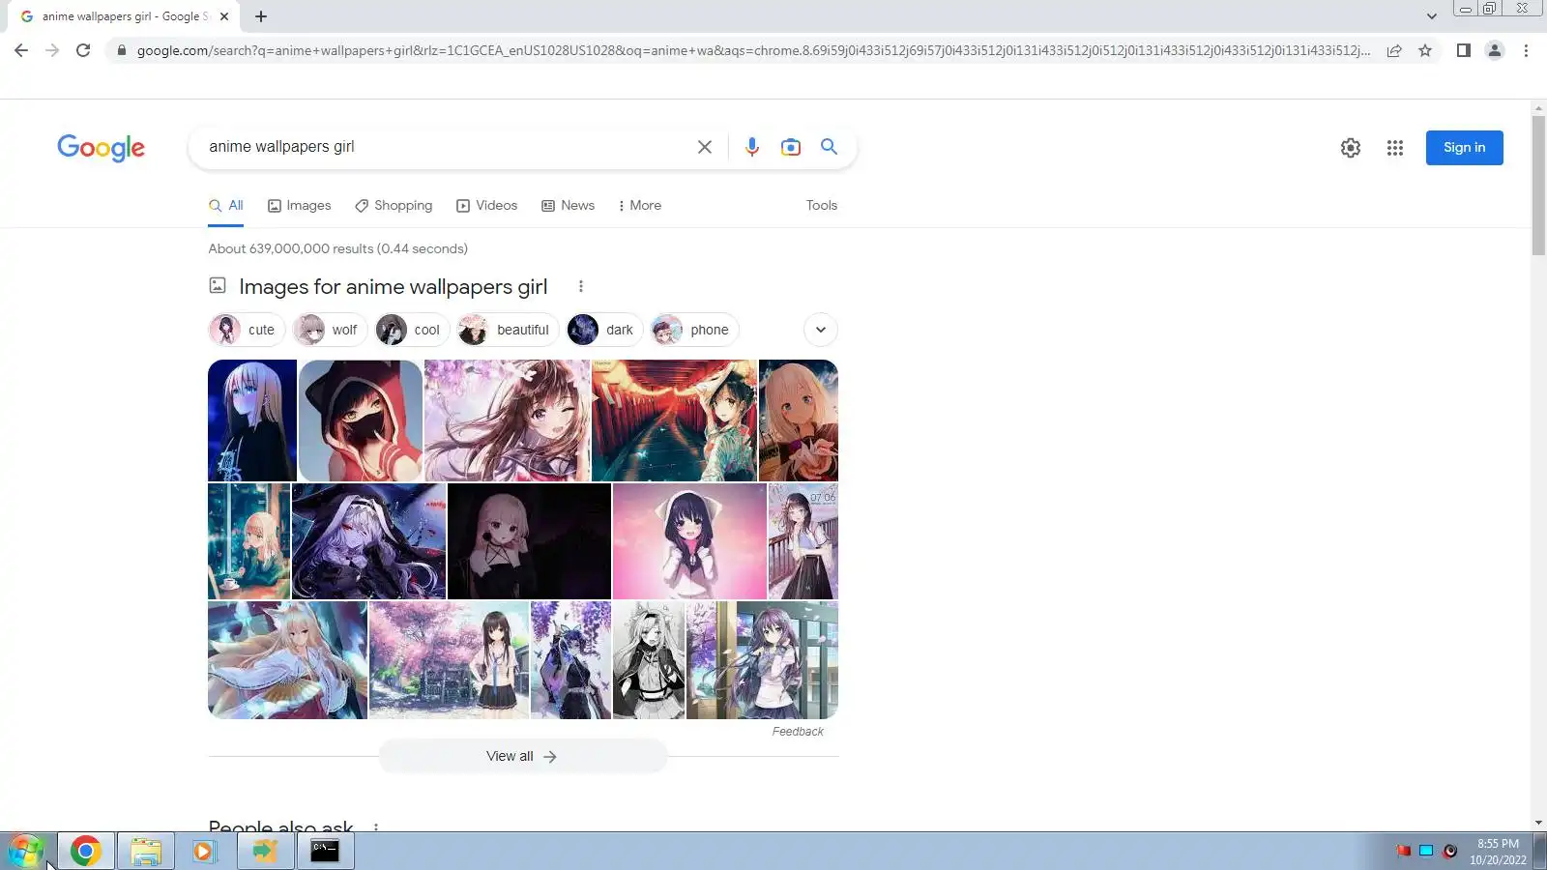The width and height of the screenshot is (1547, 870).
Task: Open the command prompt taskbar icon
Action: click(x=325, y=851)
